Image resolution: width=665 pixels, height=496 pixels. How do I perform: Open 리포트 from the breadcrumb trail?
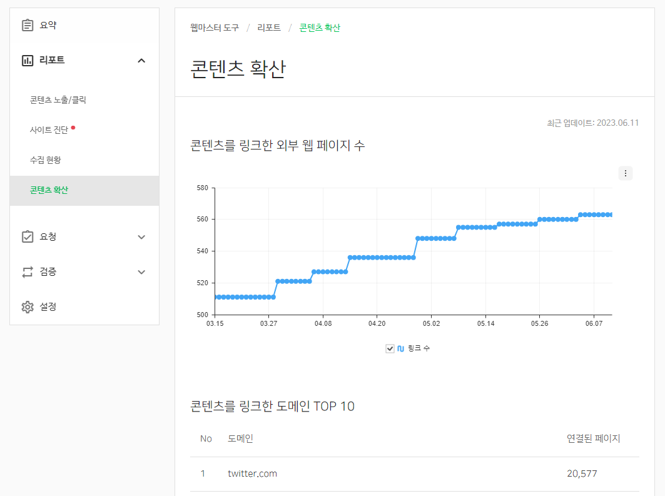(268, 28)
